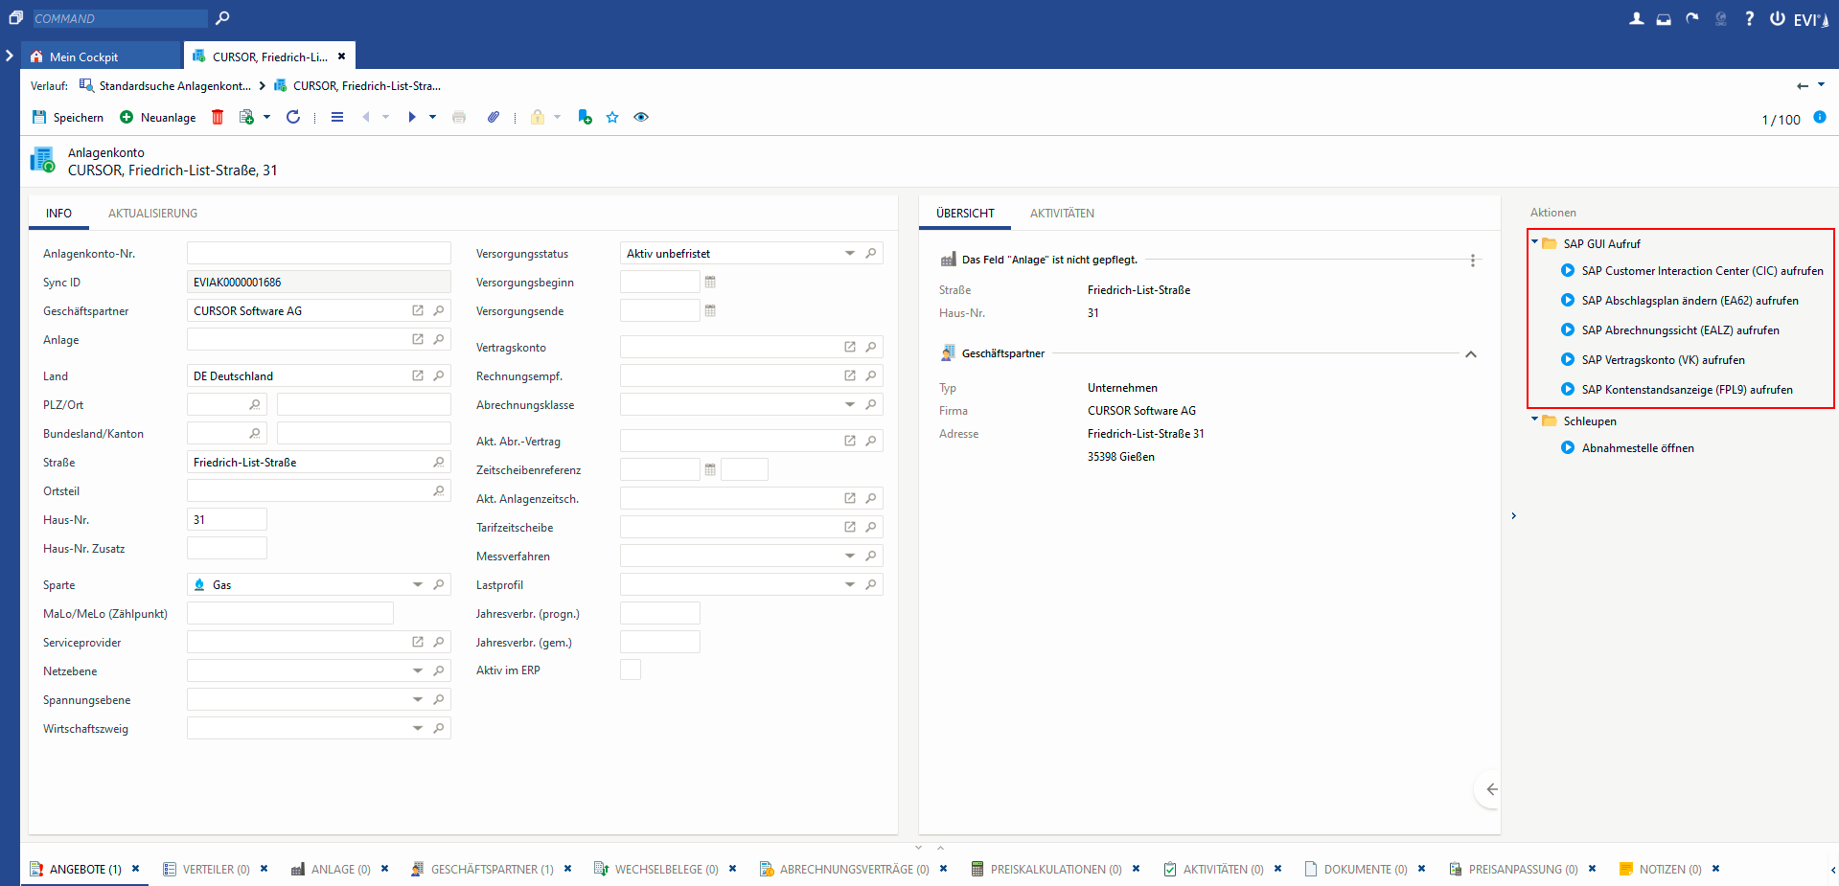Image resolution: width=1839 pixels, height=886 pixels.
Task: Click the Speichern save icon
Action: (39, 117)
